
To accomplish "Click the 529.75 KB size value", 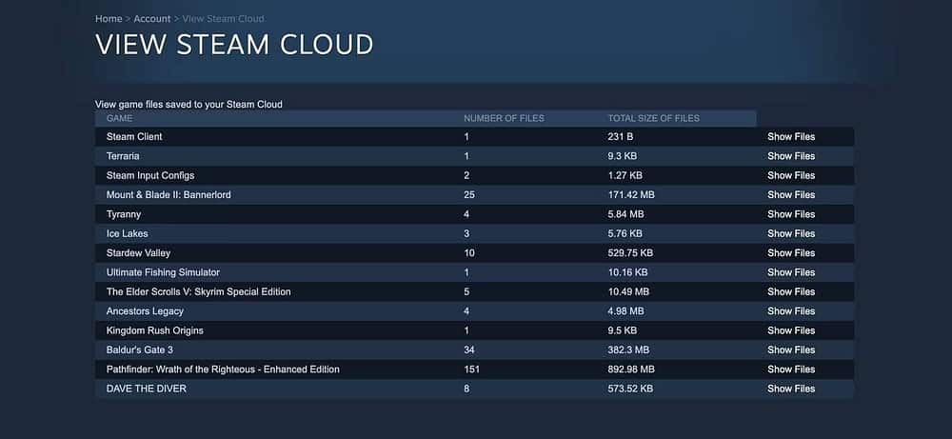I will [x=630, y=253].
